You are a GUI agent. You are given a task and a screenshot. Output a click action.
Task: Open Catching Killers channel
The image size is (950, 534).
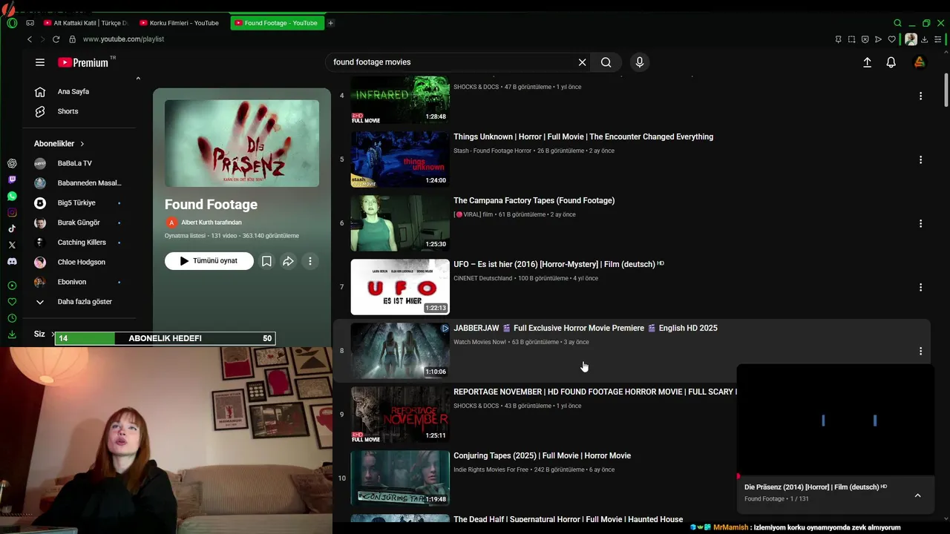pos(82,243)
